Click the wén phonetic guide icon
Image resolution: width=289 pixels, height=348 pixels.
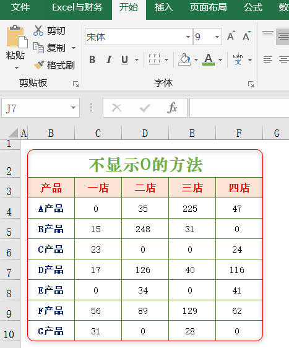tap(238, 59)
